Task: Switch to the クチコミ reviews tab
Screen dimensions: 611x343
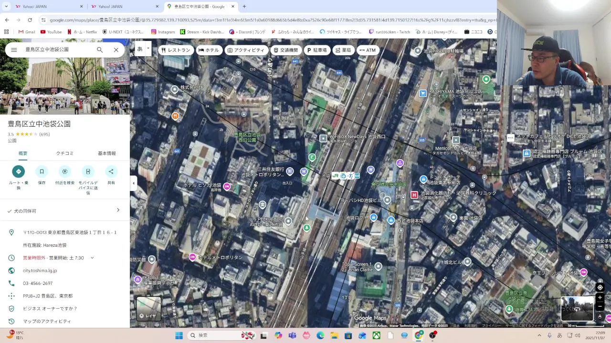Action: [65, 153]
